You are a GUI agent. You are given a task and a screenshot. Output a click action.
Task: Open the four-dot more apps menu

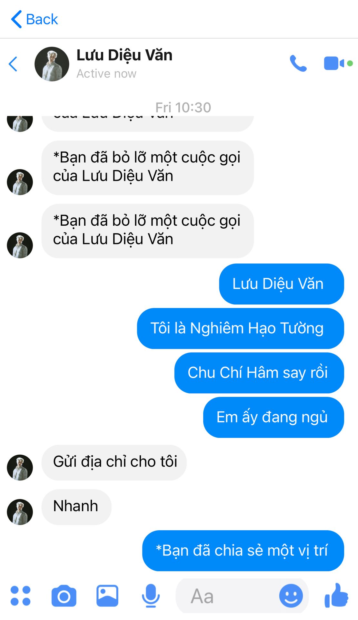21,595
